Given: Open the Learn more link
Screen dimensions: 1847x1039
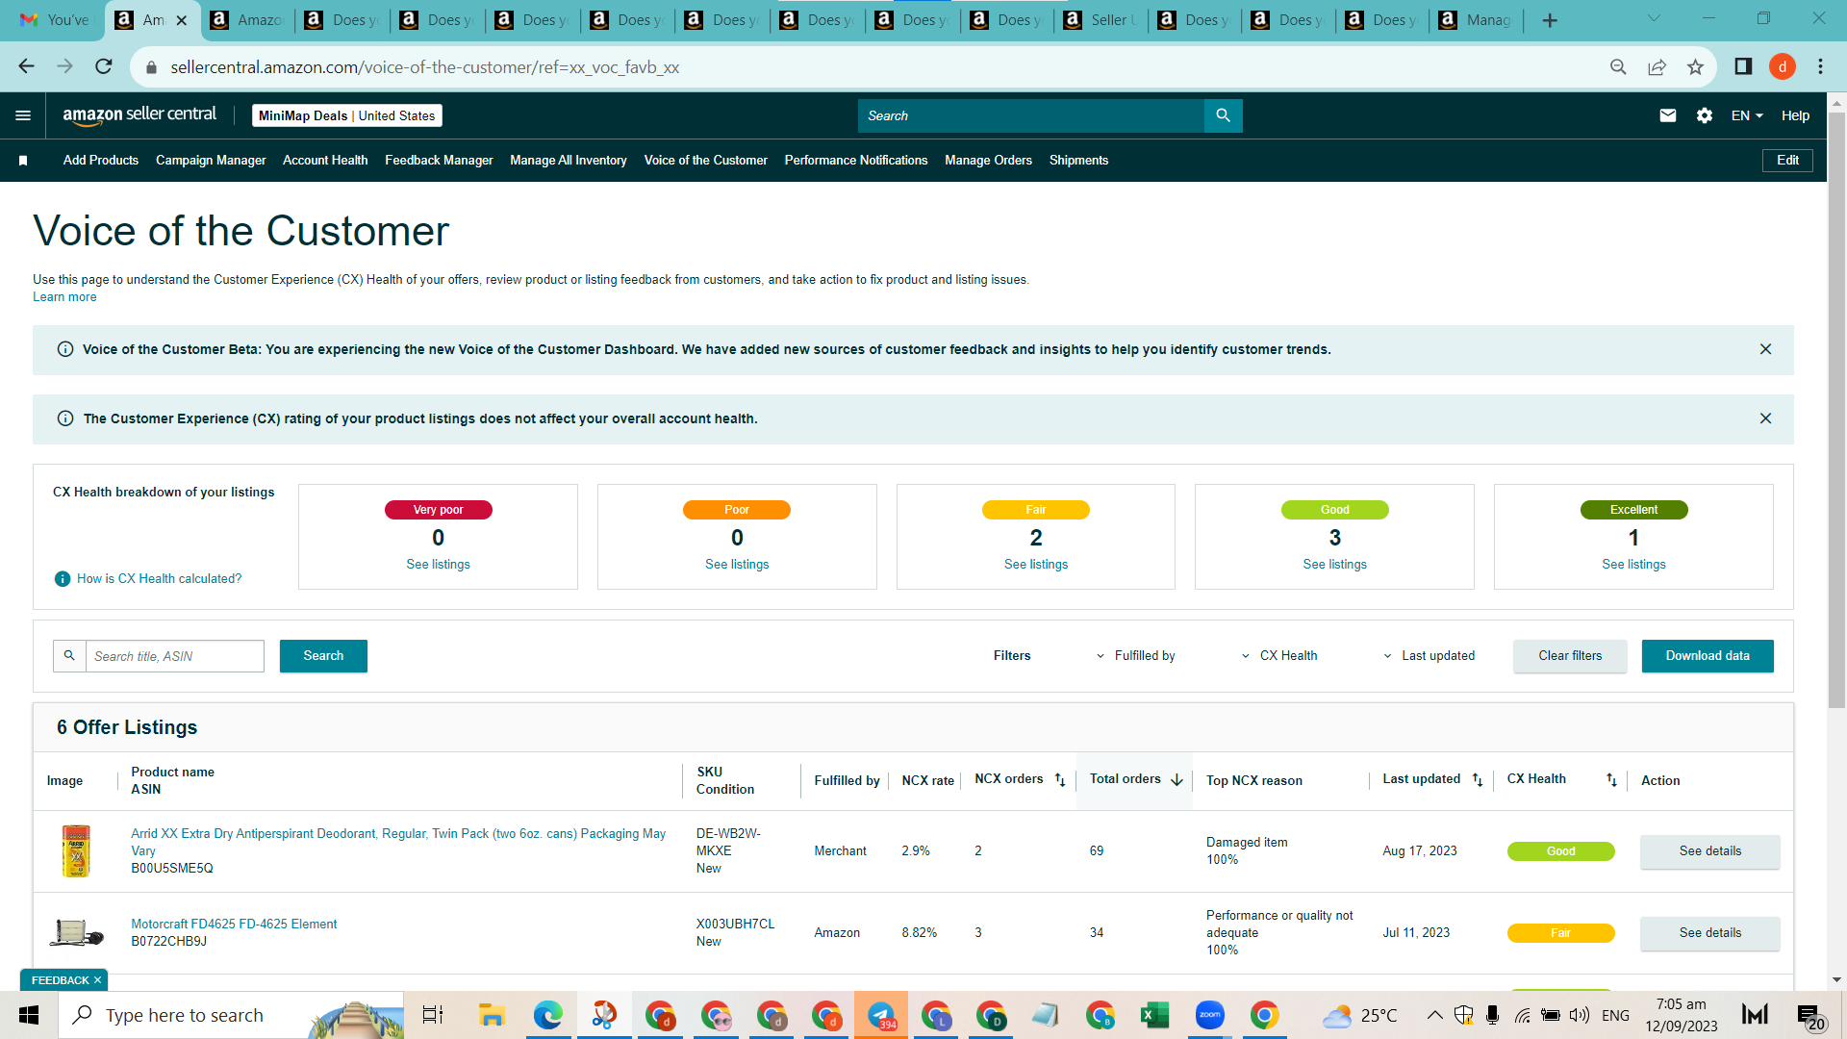Looking at the screenshot, I should click(64, 297).
